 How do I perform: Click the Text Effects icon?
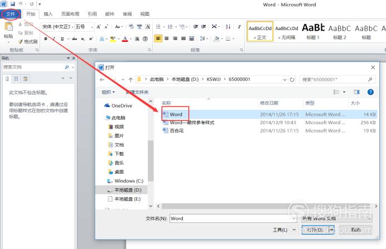102,38
